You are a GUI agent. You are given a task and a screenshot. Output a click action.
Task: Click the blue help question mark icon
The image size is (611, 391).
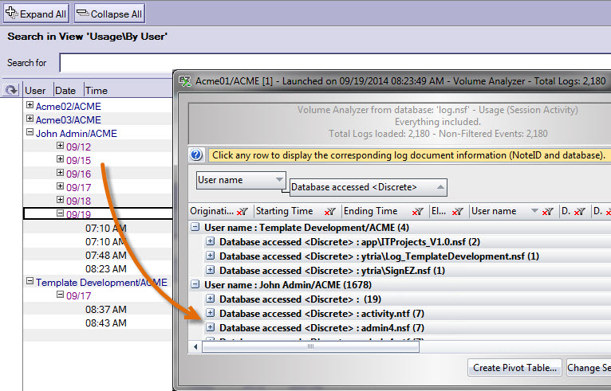[x=196, y=154]
